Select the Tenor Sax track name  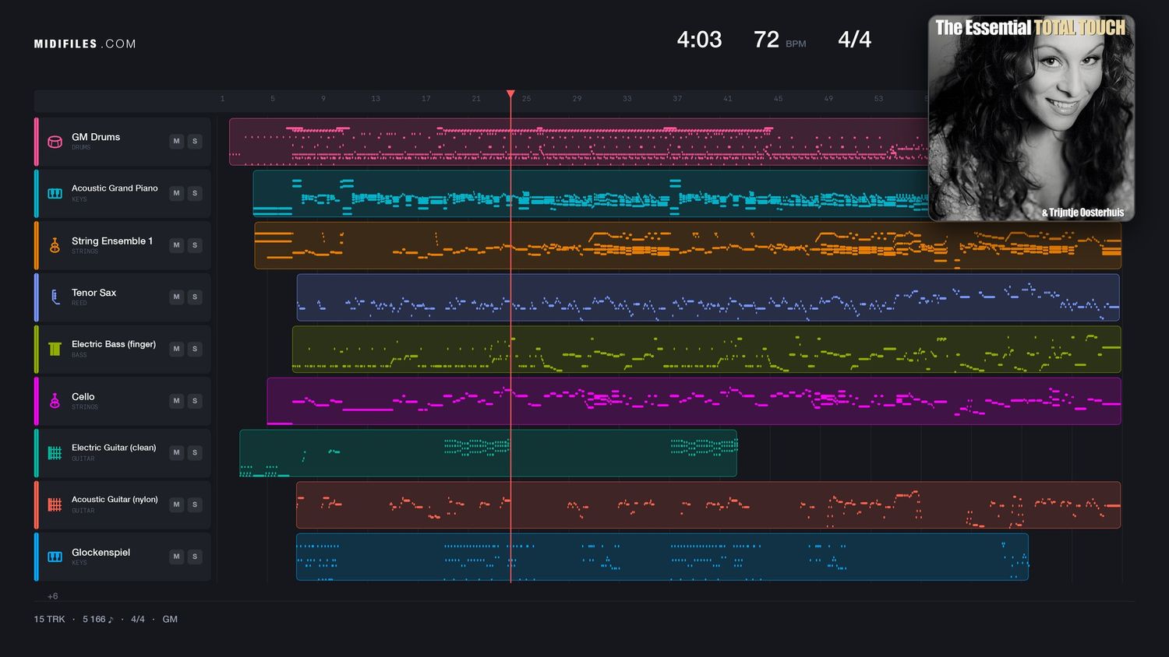click(94, 293)
